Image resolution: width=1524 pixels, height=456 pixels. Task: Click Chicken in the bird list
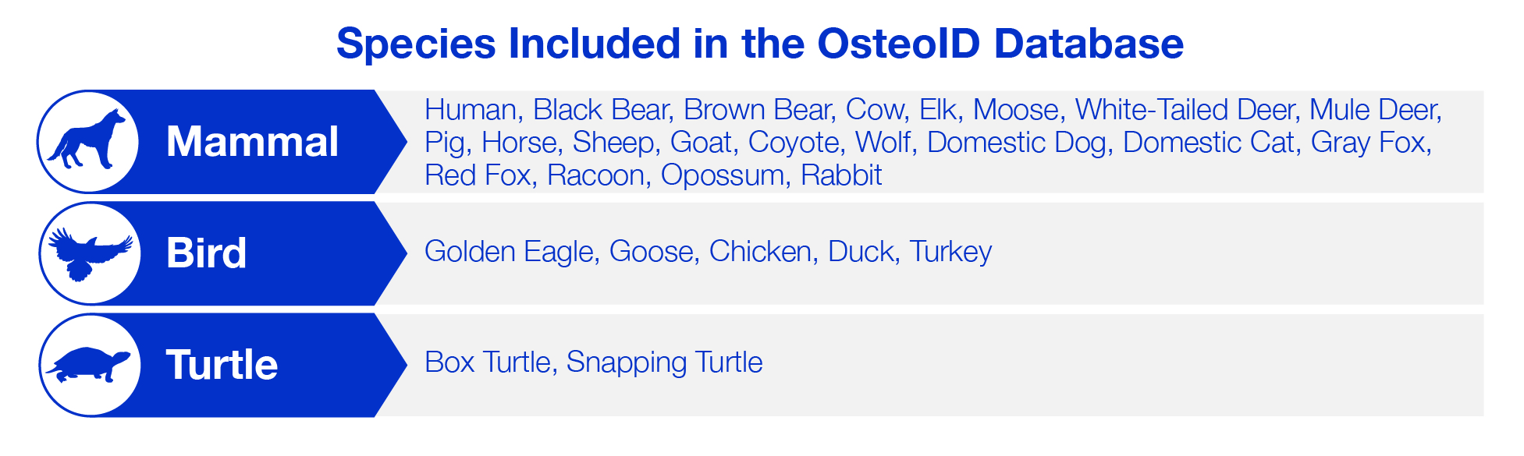[x=760, y=252]
